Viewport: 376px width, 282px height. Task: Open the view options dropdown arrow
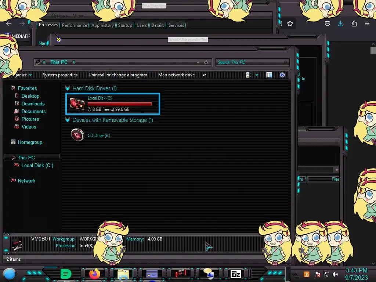click(257, 75)
